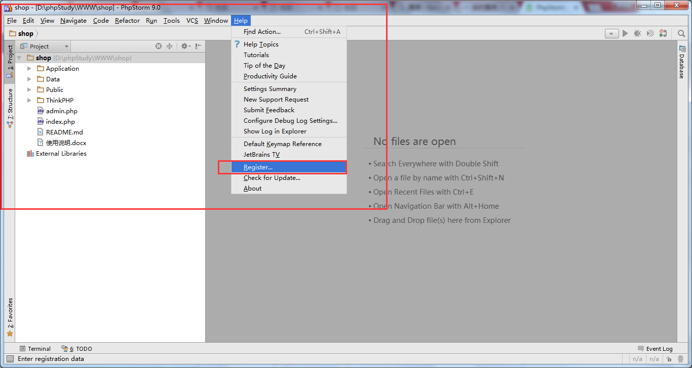Open the Window menu
Screen dimensions: 692x368
coord(216,20)
